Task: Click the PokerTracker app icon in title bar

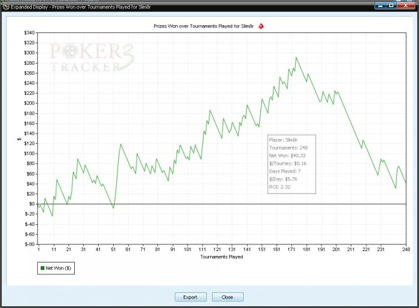Action: click(x=6, y=7)
